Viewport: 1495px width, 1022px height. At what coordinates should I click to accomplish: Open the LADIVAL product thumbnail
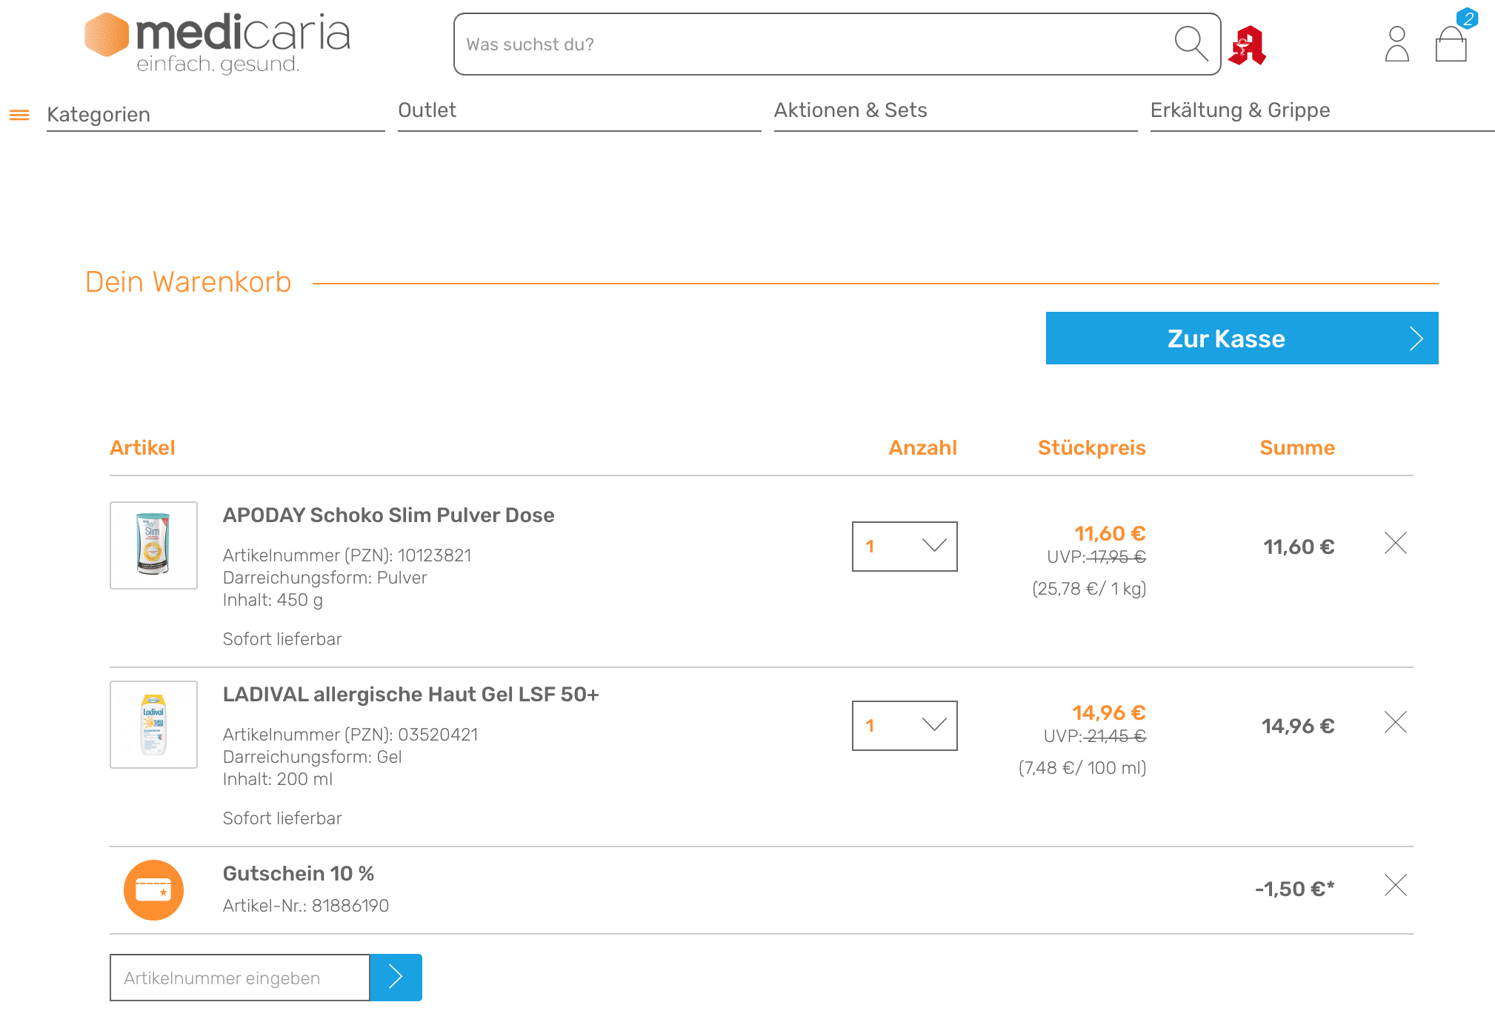click(x=153, y=724)
